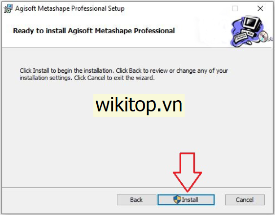
Task: Cancel the Metashape setup wizard
Action: click(x=245, y=200)
